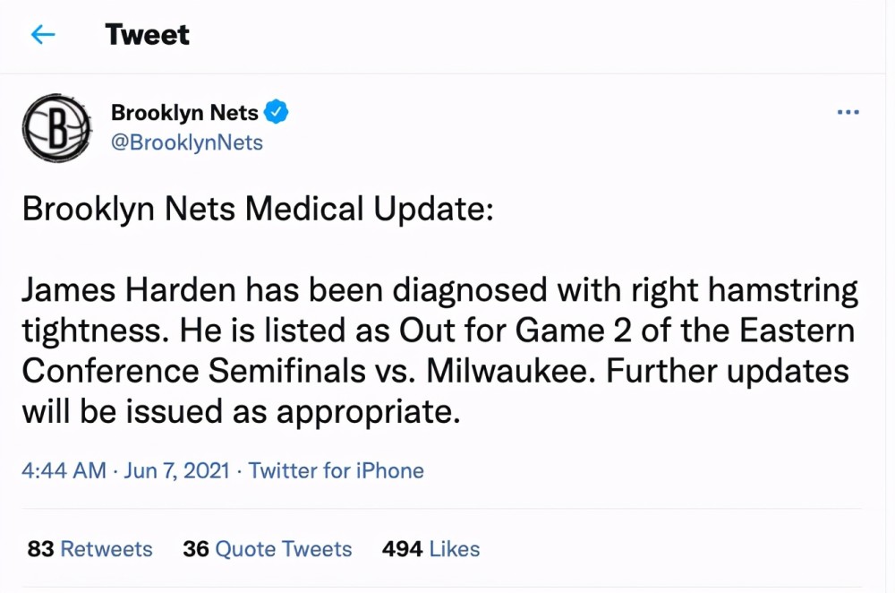Screen dimensions: 895x593
Task: Go back using the blue arrow
Action: (x=43, y=35)
